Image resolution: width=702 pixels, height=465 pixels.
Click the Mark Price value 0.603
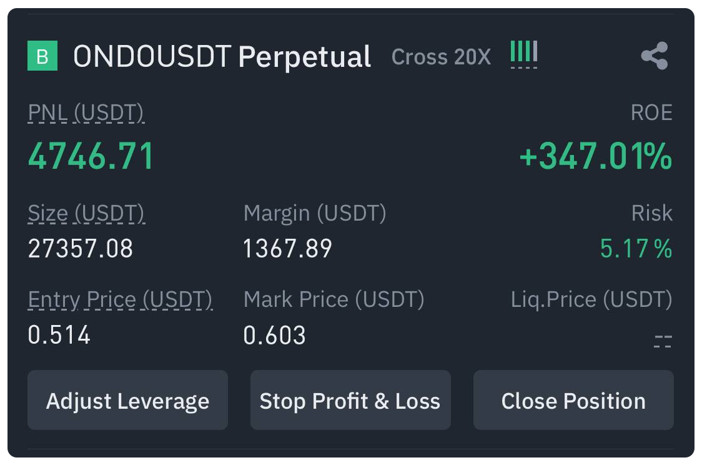pos(274,335)
